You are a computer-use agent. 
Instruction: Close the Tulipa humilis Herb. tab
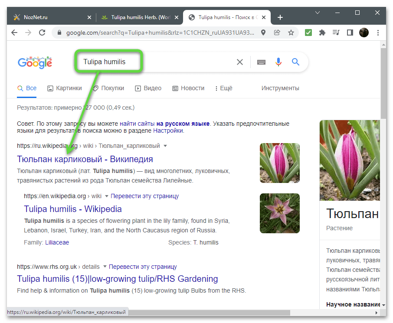(177, 17)
